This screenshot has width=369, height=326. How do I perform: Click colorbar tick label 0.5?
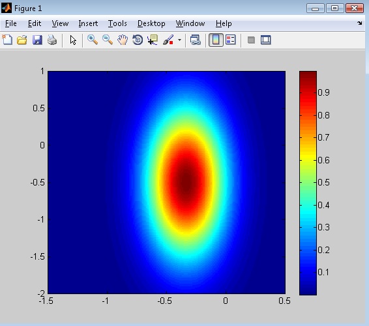point(323,182)
